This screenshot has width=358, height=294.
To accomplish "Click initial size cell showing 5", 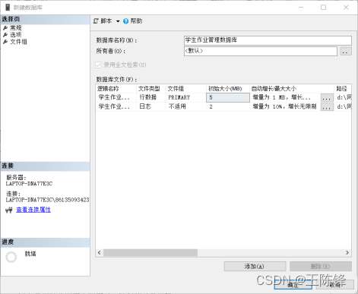I will 228,97.
